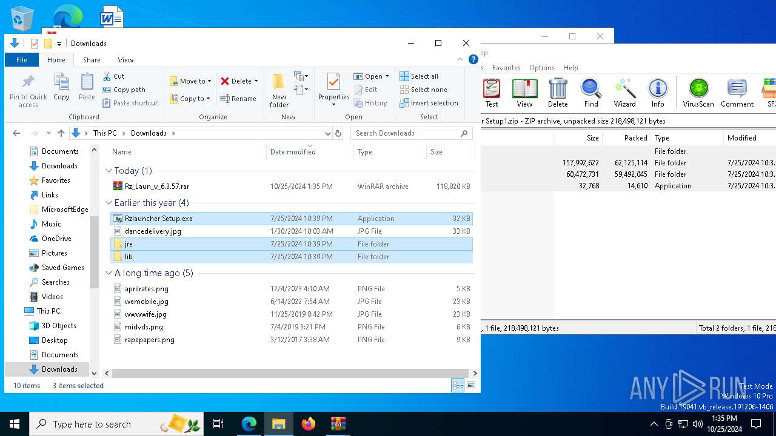Sort by Date modified column

[310, 151]
